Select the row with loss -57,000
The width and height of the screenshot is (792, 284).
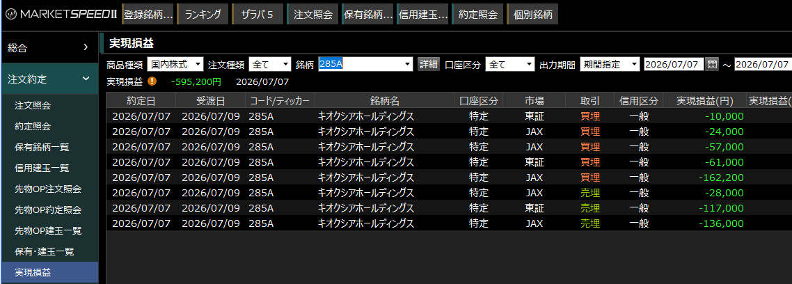click(x=449, y=147)
